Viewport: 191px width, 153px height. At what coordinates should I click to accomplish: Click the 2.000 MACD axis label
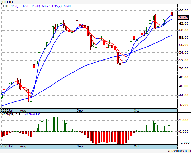click(x=184, y=120)
